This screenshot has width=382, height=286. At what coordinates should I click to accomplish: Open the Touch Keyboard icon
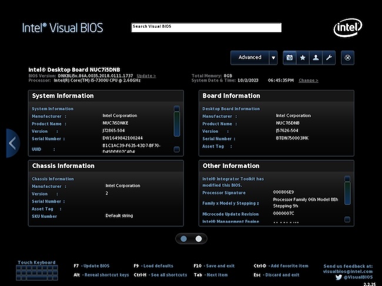point(37,272)
